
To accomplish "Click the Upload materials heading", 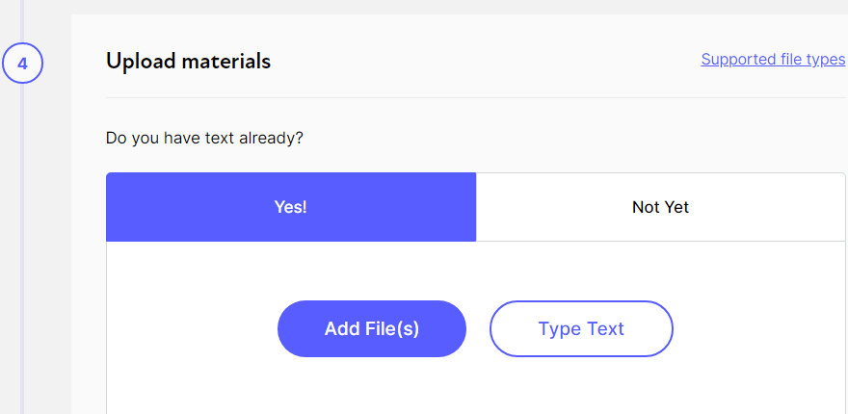I will click(x=188, y=62).
